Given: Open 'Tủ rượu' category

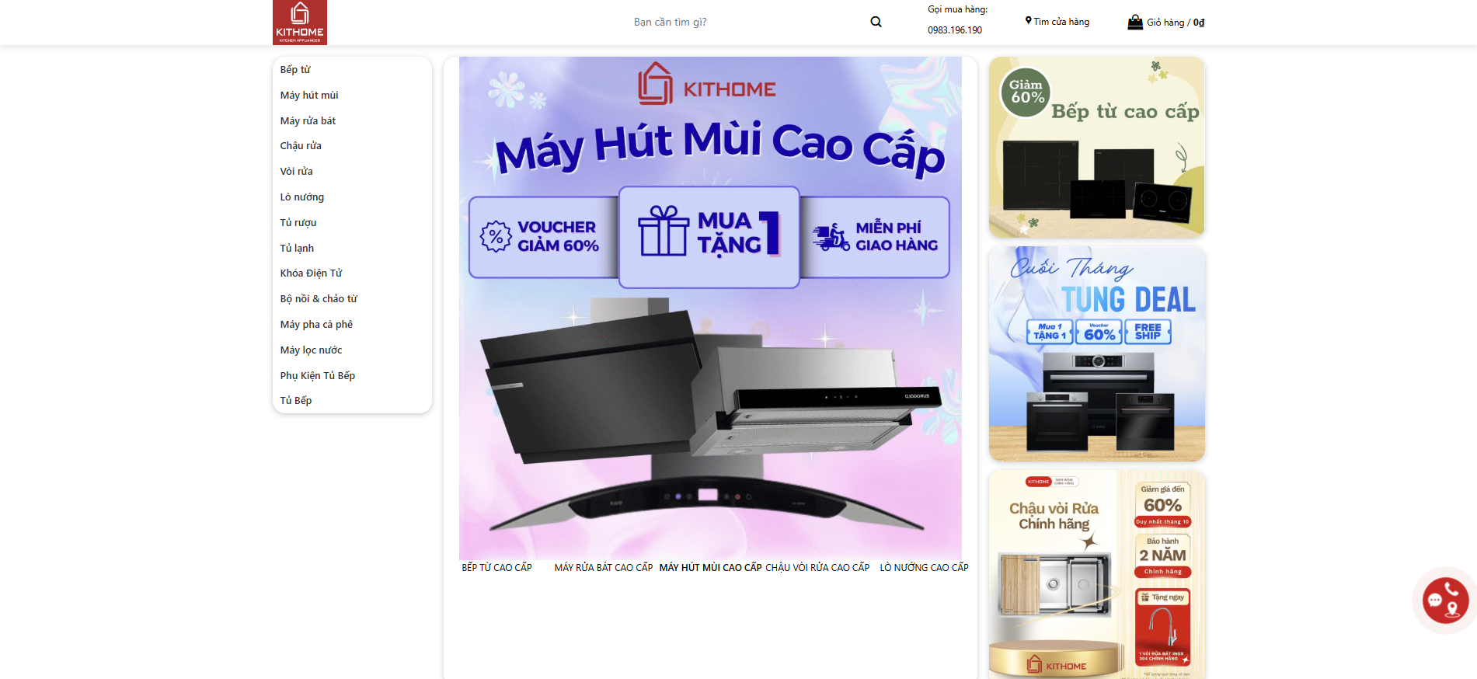Looking at the screenshot, I should 298,223.
